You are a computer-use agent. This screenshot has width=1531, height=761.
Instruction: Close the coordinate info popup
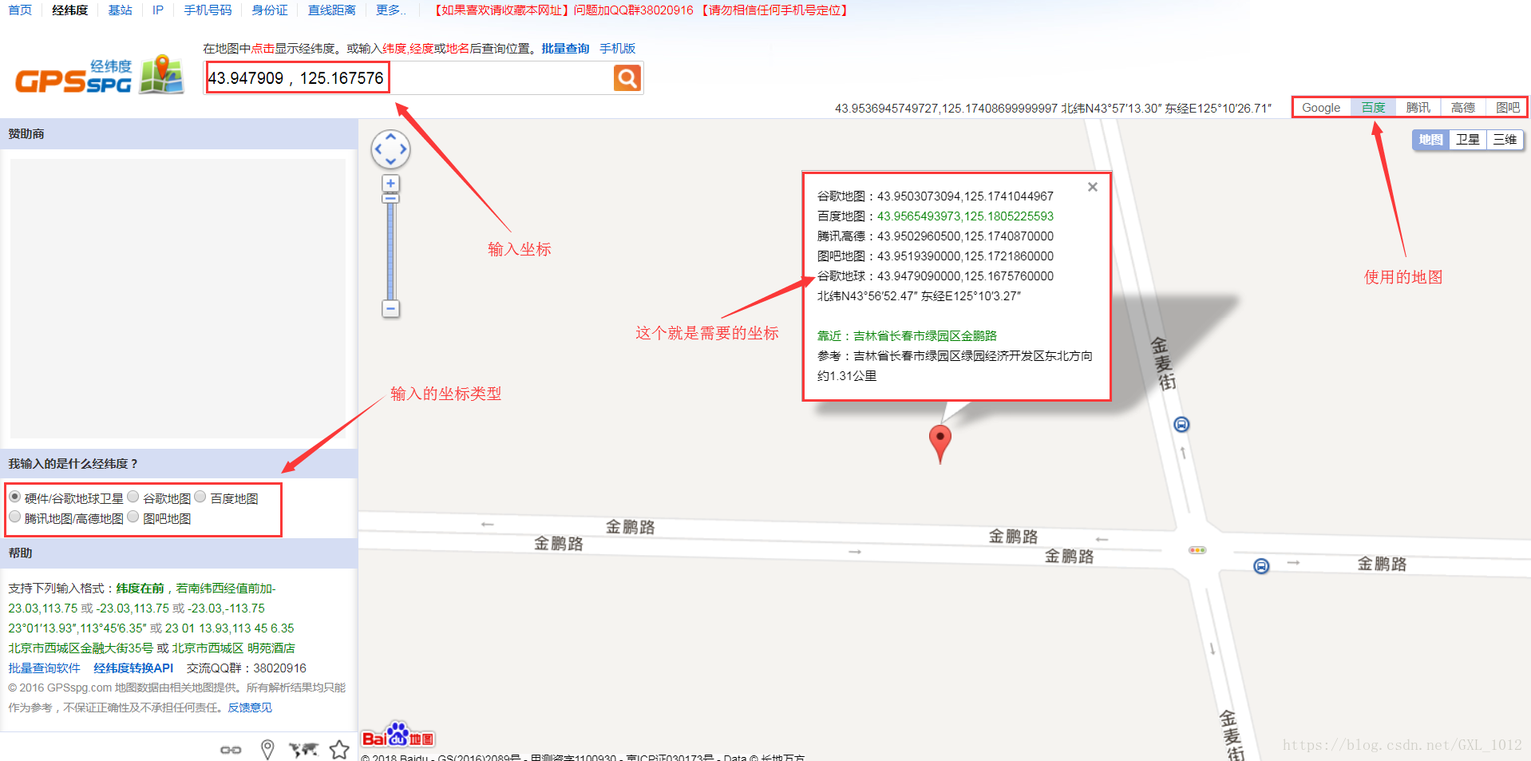tap(1093, 187)
